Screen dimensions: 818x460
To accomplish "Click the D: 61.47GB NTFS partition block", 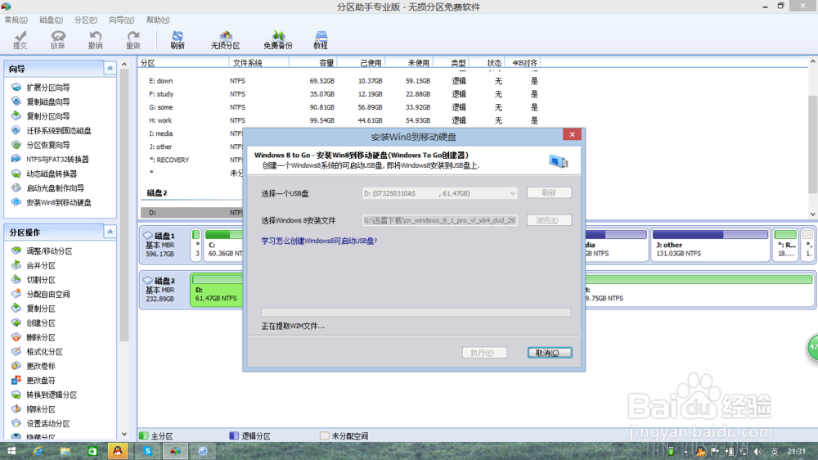I will pyautogui.click(x=217, y=289).
